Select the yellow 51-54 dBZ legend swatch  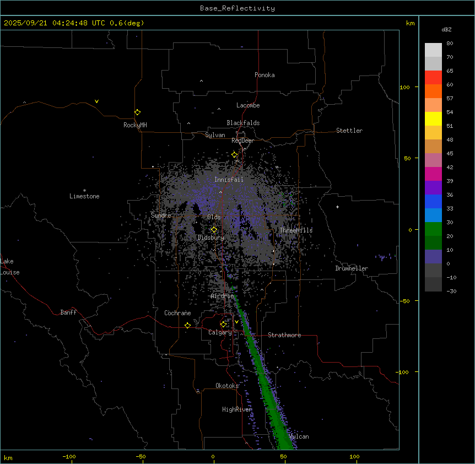[x=433, y=118]
